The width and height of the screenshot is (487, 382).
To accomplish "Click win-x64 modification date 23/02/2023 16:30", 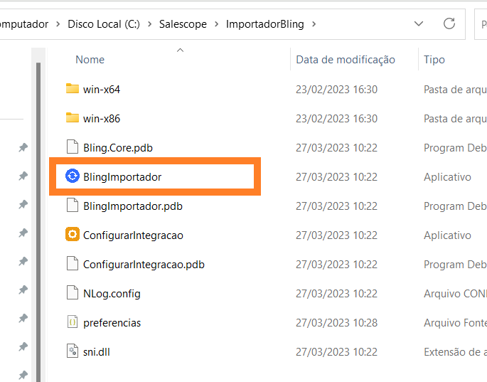I will (x=337, y=90).
